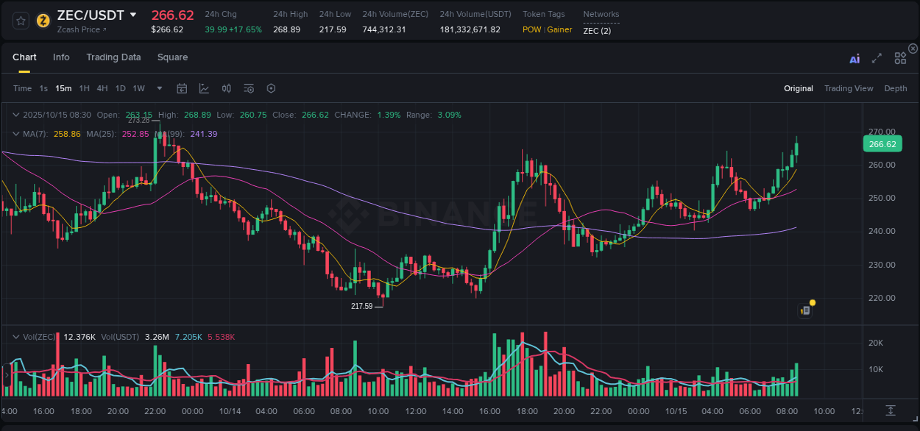920x431 pixels.
Task: Expand chart to fullscreen with arrows icon
Action: (x=876, y=58)
